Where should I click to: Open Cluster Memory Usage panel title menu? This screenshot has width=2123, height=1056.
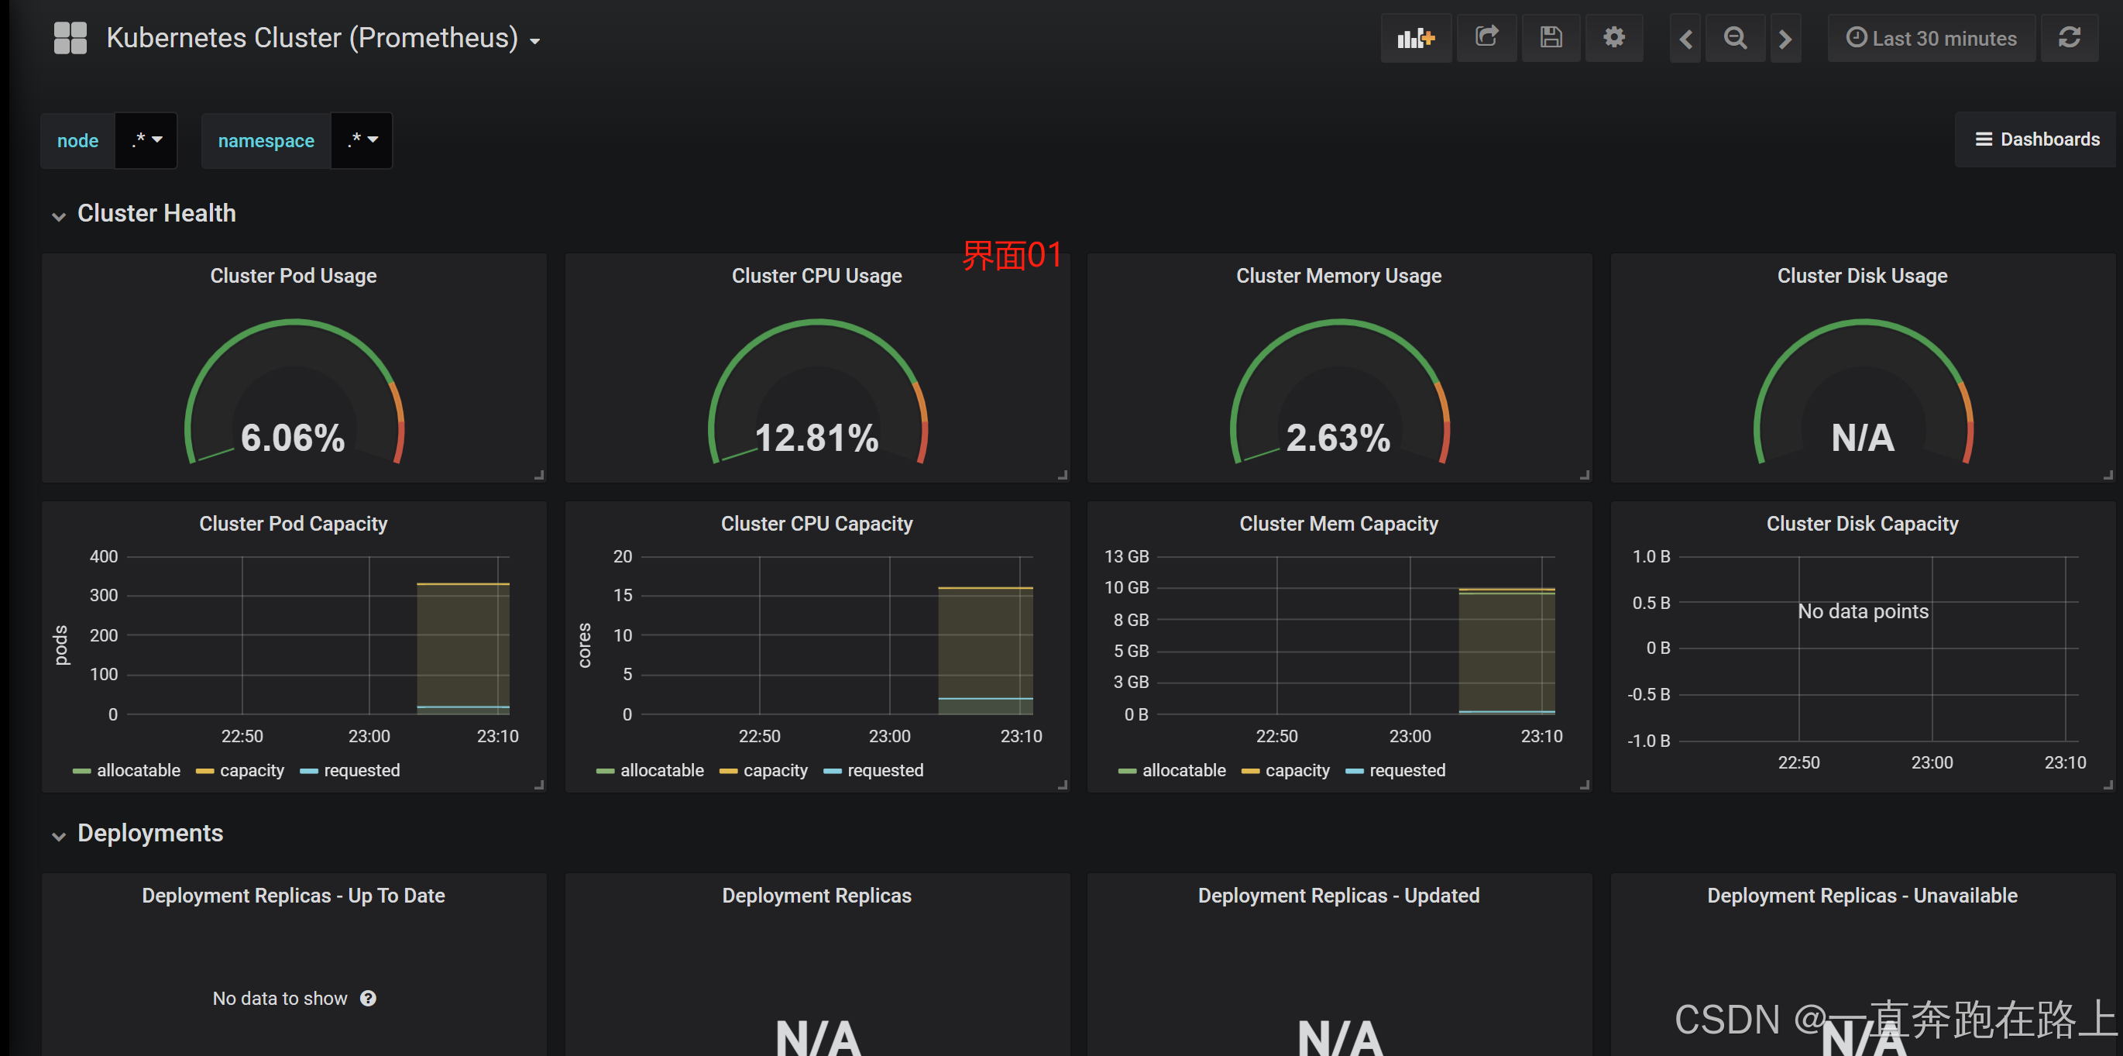point(1338,276)
